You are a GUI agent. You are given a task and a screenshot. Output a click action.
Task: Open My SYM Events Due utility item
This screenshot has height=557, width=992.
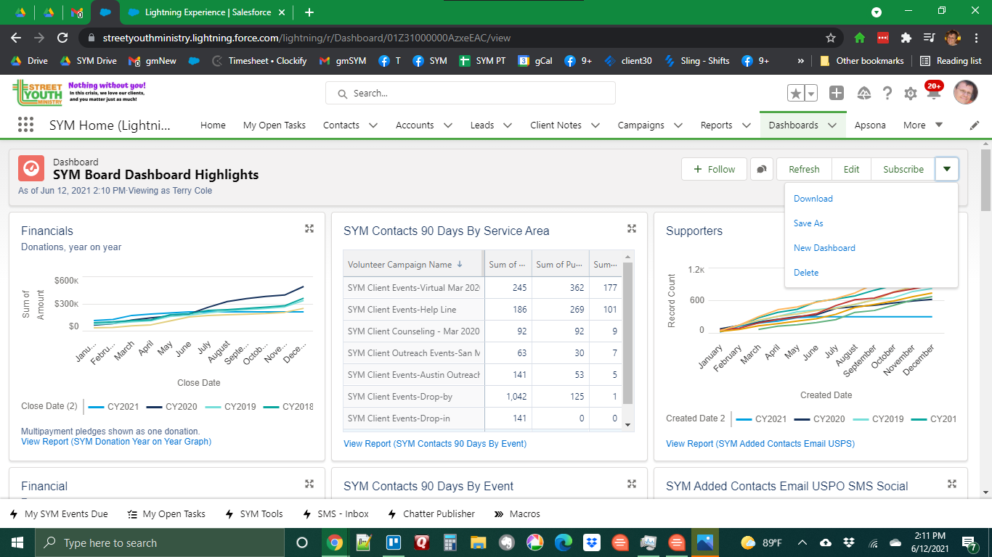pyautogui.click(x=58, y=513)
